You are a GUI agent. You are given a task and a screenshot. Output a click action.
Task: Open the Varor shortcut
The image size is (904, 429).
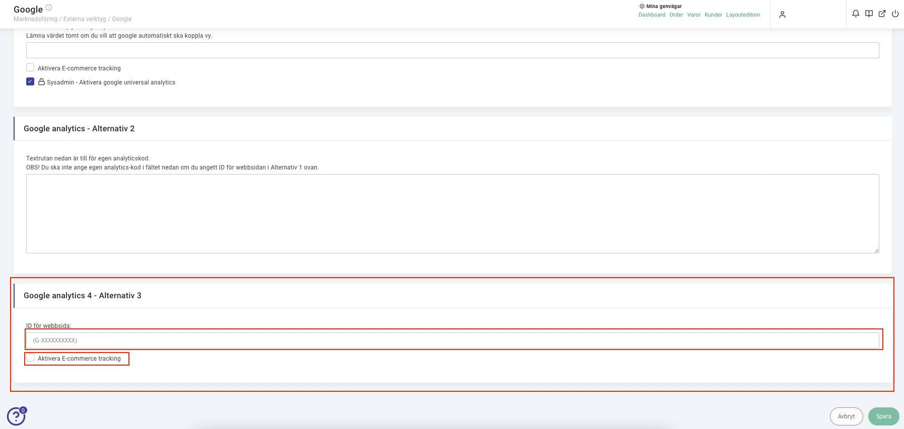pyautogui.click(x=694, y=15)
